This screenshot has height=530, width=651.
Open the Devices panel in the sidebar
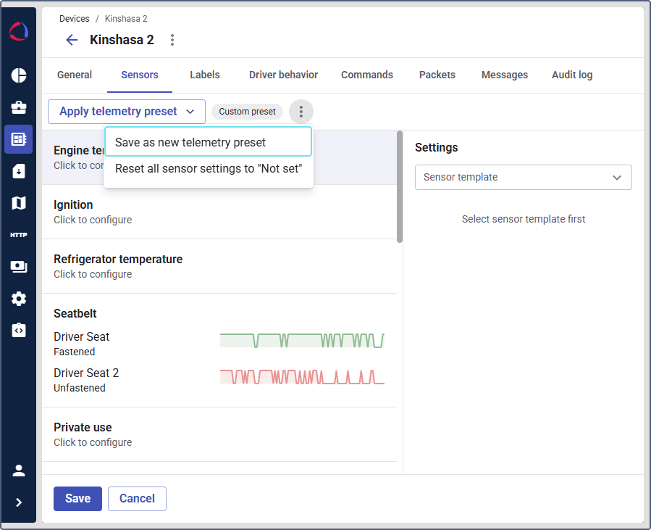point(18,139)
